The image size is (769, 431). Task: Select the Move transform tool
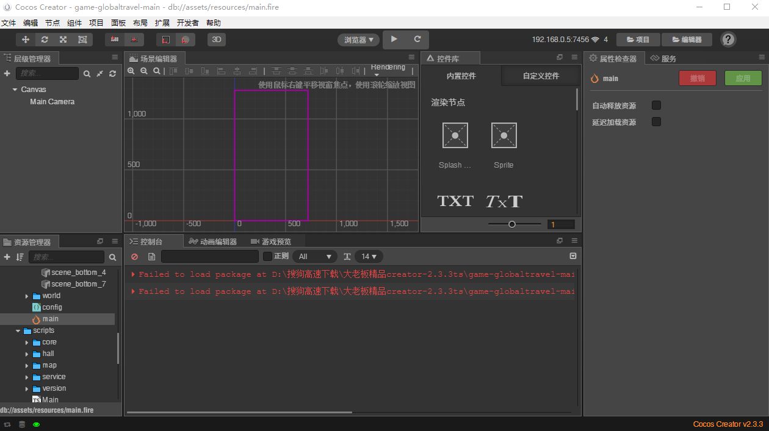pos(25,39)
